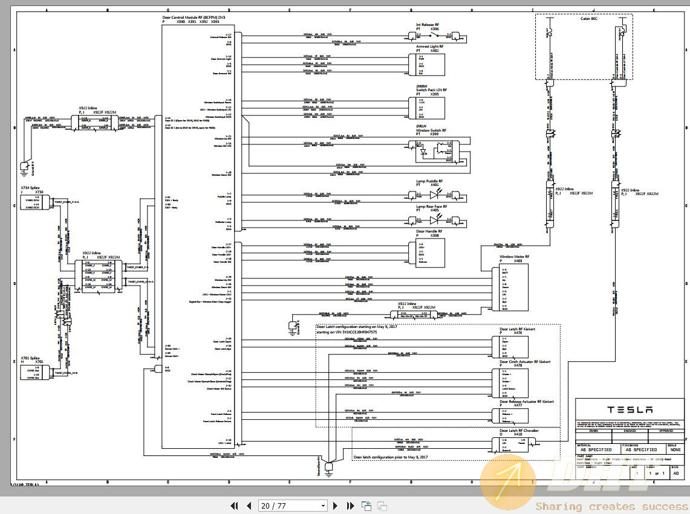The image size is (690, 514).
Task: Select the Door Latch RF Kiekert label
Action: (518, 329)
